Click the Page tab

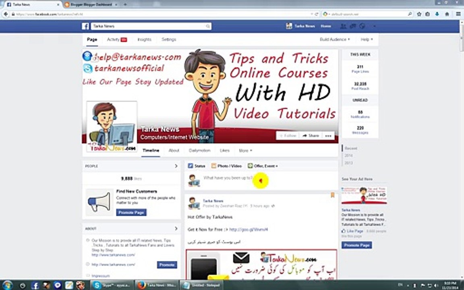point(92,39)
